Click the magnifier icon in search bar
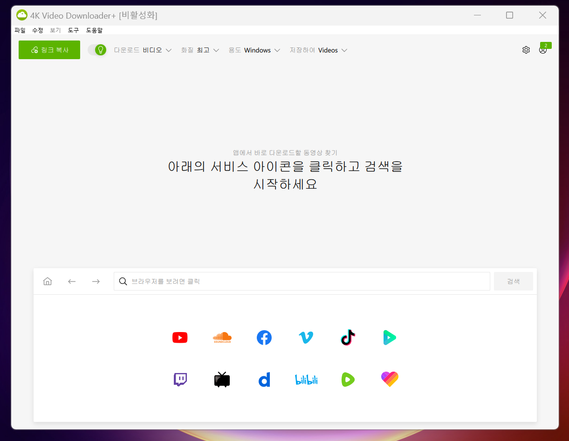 [x=123, y=281]
